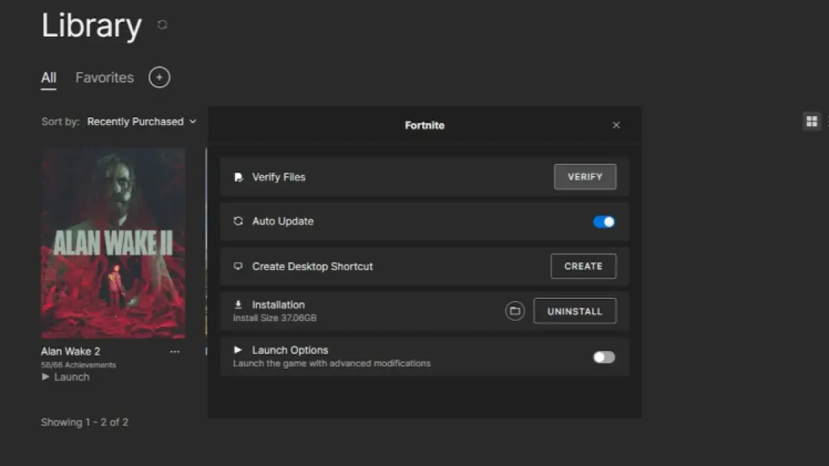This screenshot has height=466, width=829.
Task: Click the Verify Files label
Action: coord(278,177)
